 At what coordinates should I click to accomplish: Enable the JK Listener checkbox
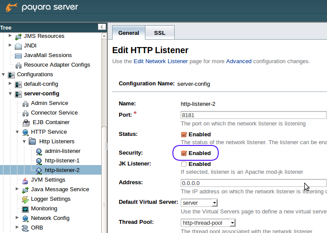coord(184,164)
